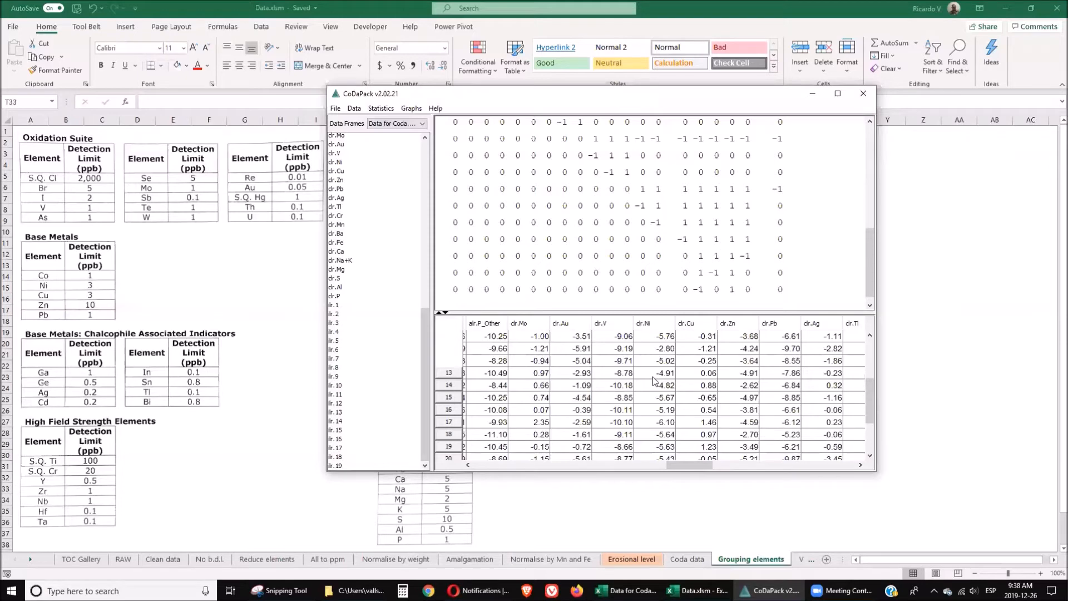Image resolution: width=1068 pixels, height=601 pixels.
Task: Open Find & Select
Action: point(957,57)
